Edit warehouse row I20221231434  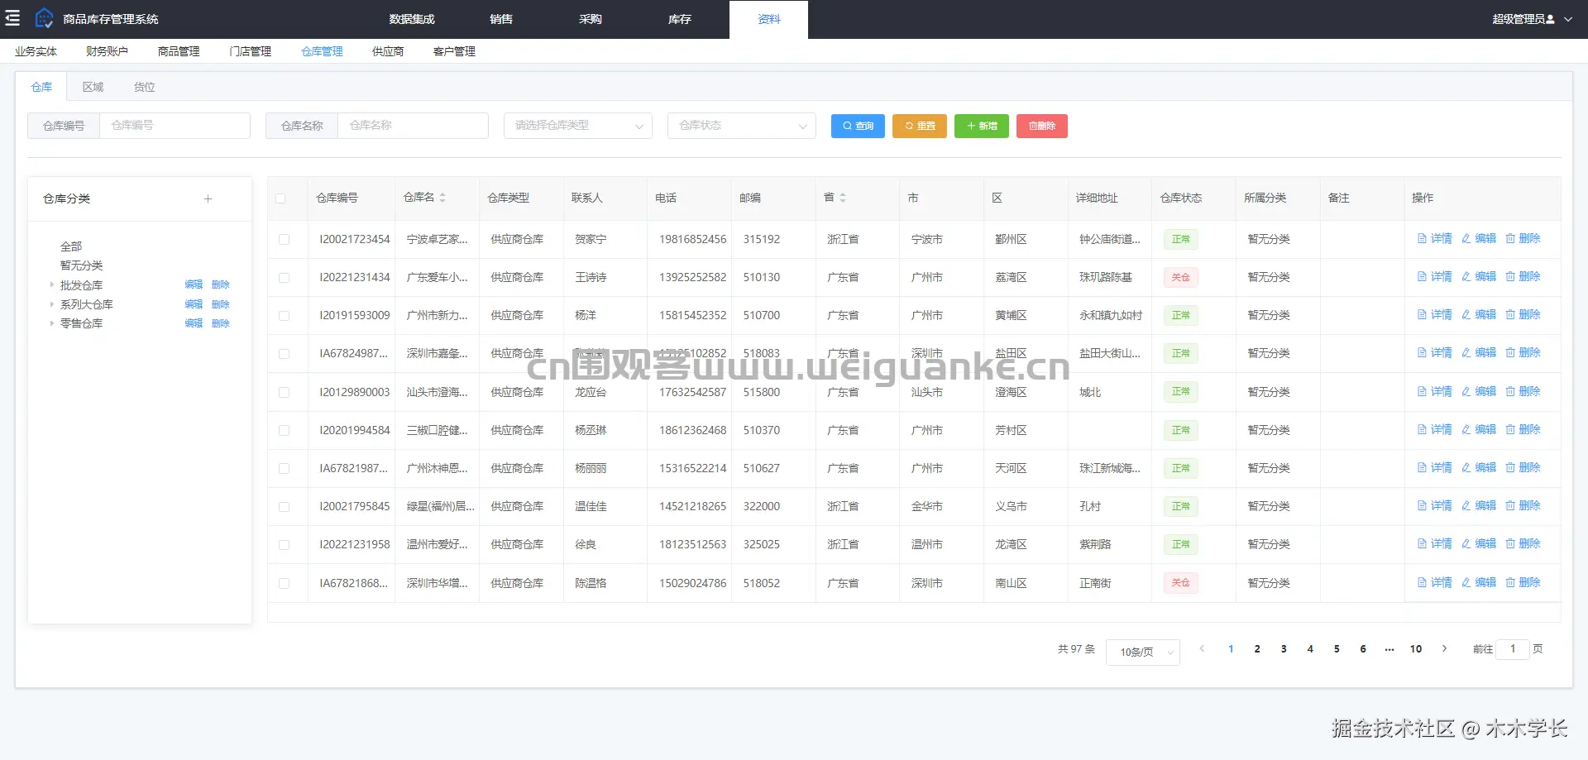coord(1479,277)
